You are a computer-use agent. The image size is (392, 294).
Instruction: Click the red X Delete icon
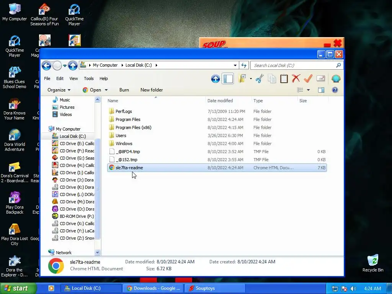click(296, 78)
